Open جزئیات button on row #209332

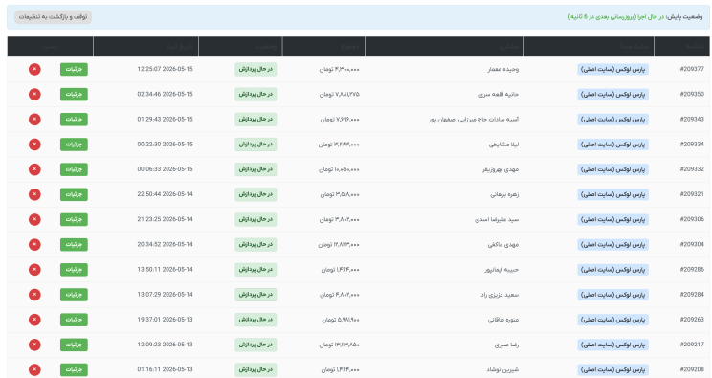(x=74, y=169)
